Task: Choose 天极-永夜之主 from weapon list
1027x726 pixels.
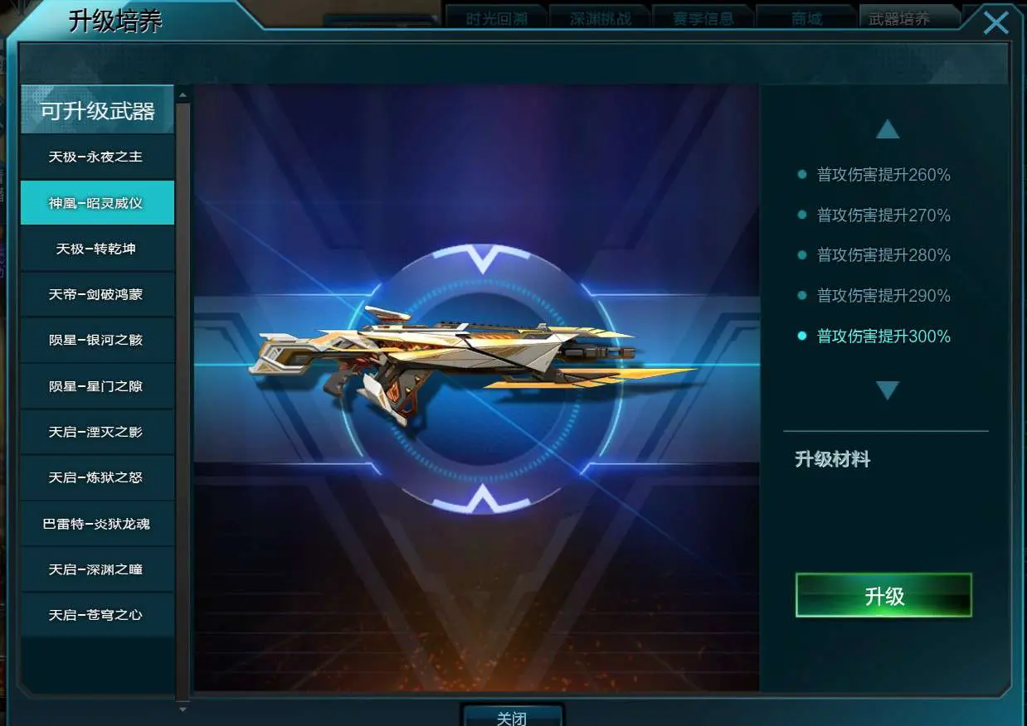Action: click(97, 157)
